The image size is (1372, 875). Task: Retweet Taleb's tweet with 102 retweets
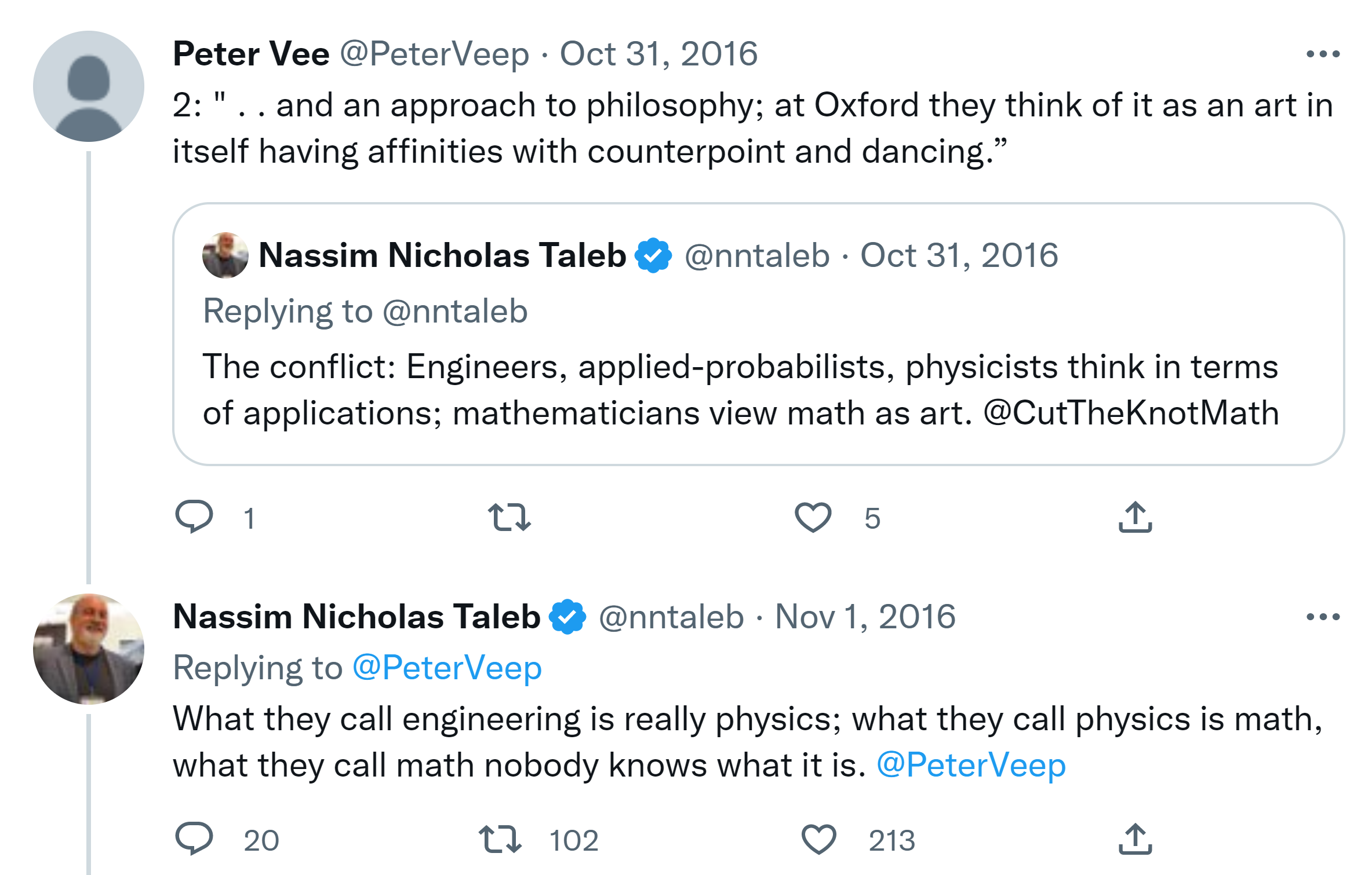(x=500, y=839)
